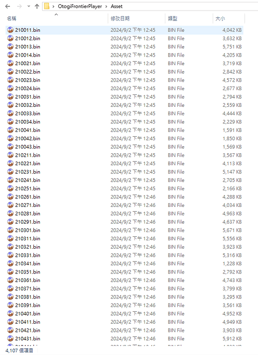Expand chevron before OtogiFrontierPlayer in path

pyautogui.click(x=53, y=6)
